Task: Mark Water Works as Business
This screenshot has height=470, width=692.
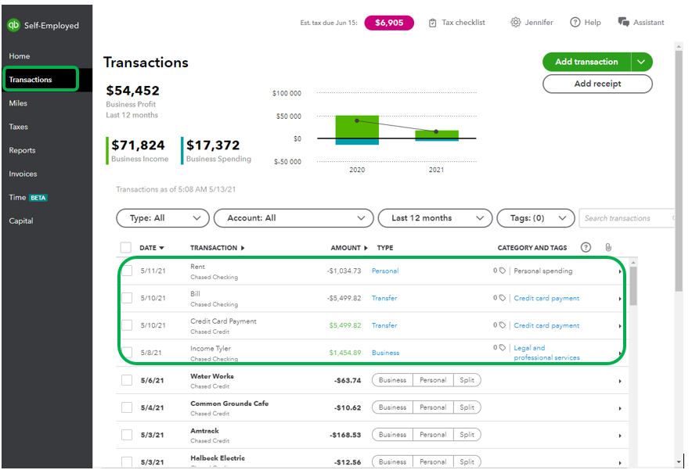Action: [392, 380]
